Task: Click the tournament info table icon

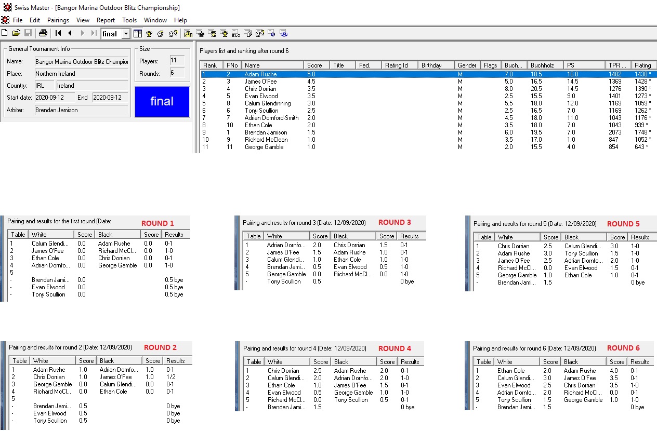Action: coord(138,34)
